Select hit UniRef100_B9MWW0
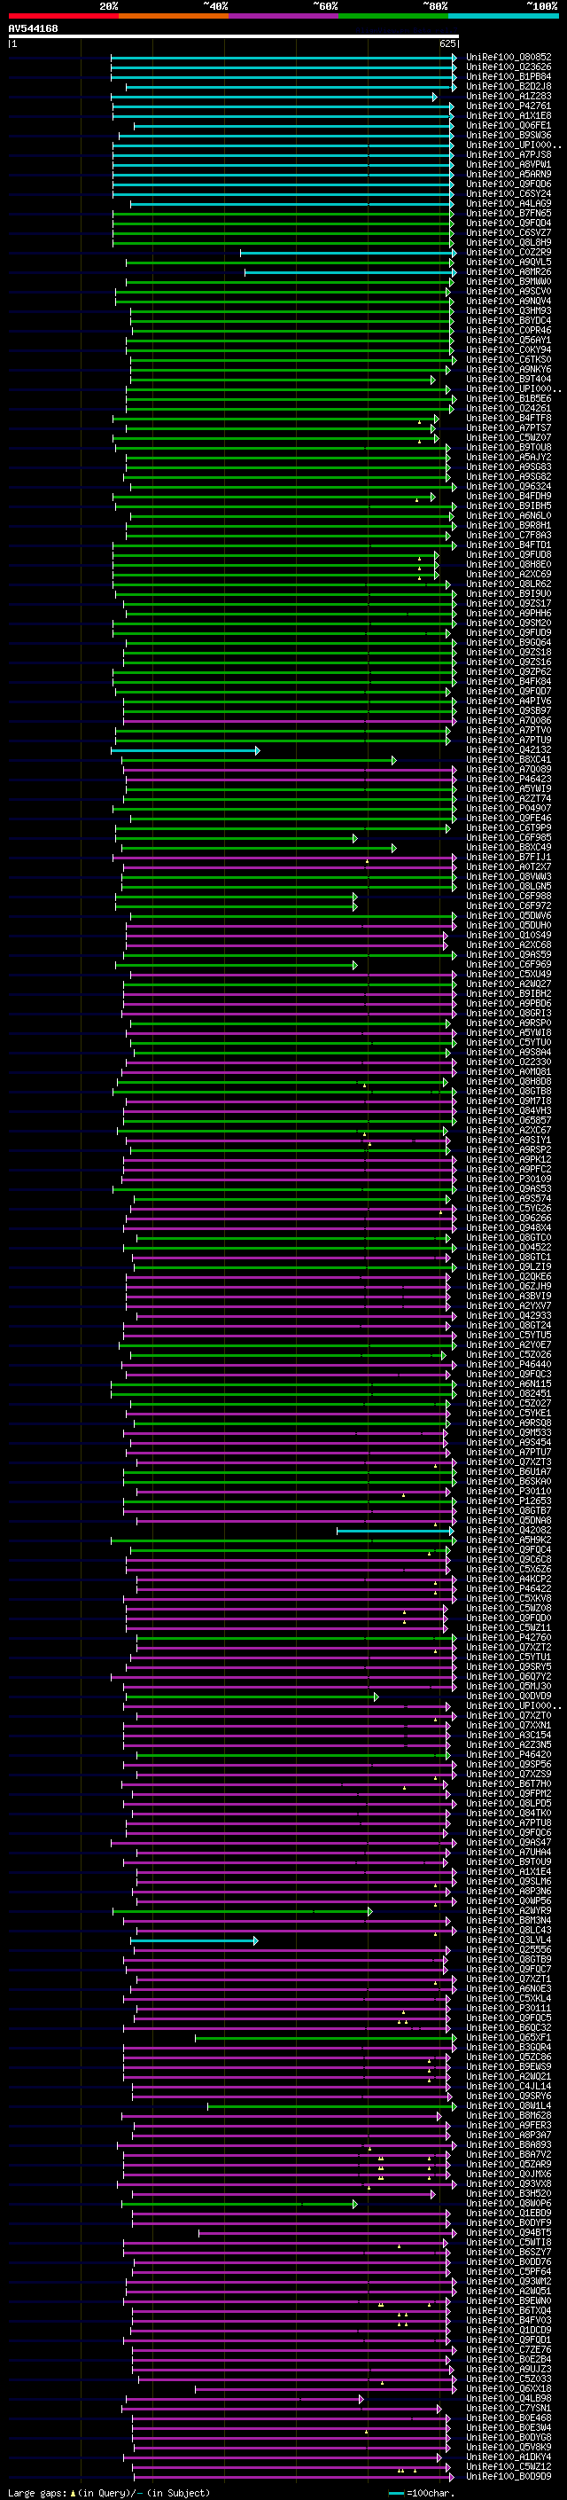567x2500 pixels. (x=509, y=281)
